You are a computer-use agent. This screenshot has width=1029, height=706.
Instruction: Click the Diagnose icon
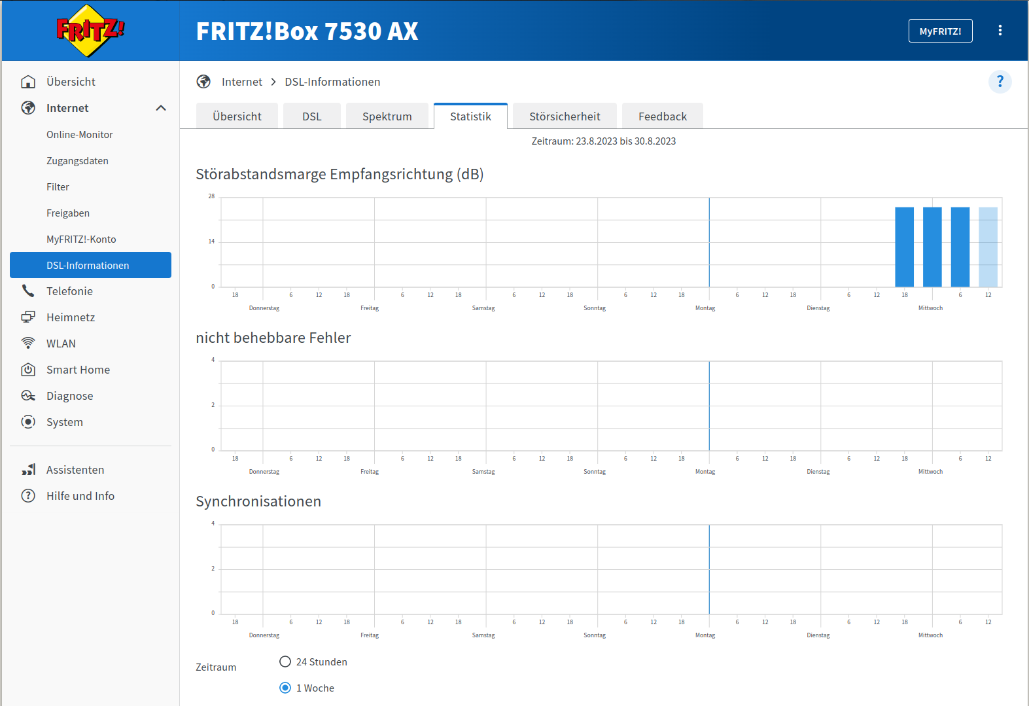(x=28, y=396)
